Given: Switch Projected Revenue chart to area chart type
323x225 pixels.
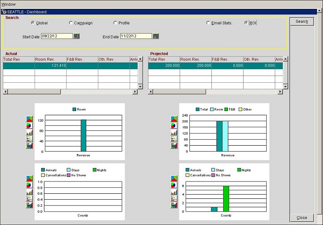Looking at the screenshot, I should pyautogui.click(x=174, y=119).
